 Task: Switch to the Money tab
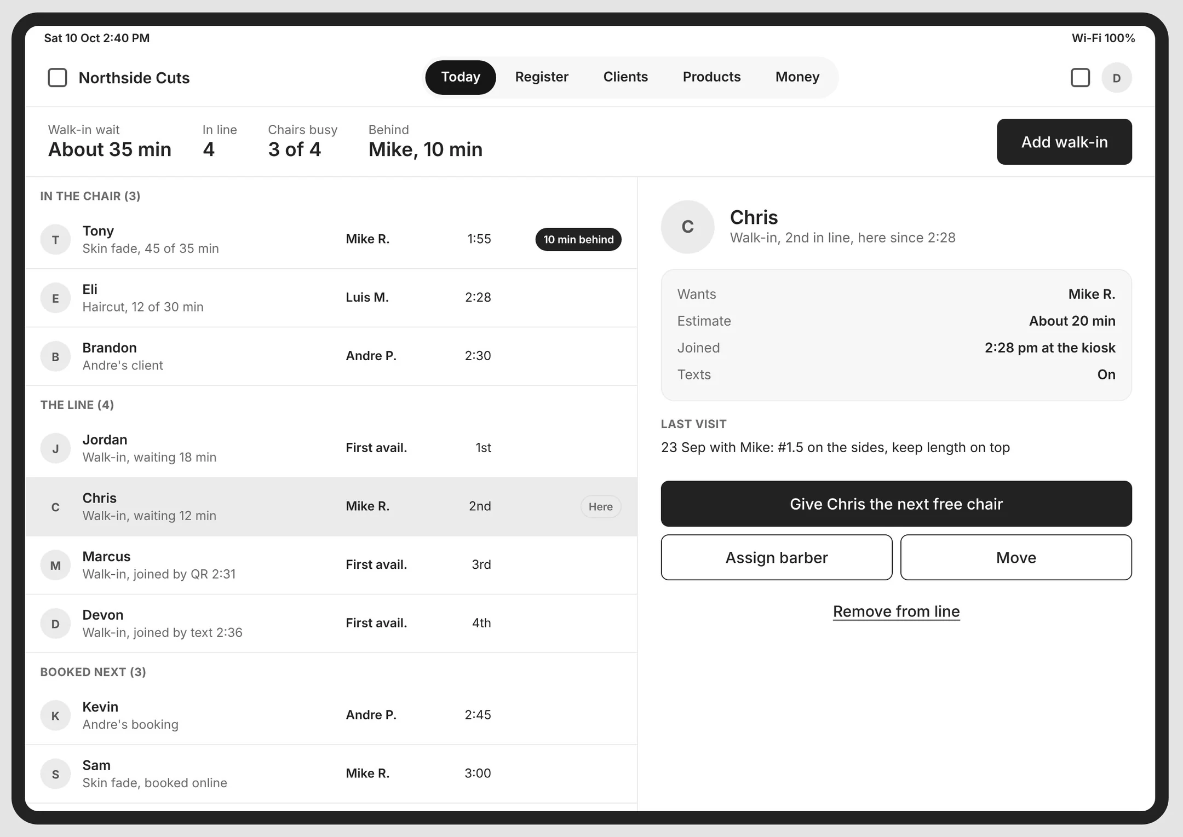coord(797,77)
